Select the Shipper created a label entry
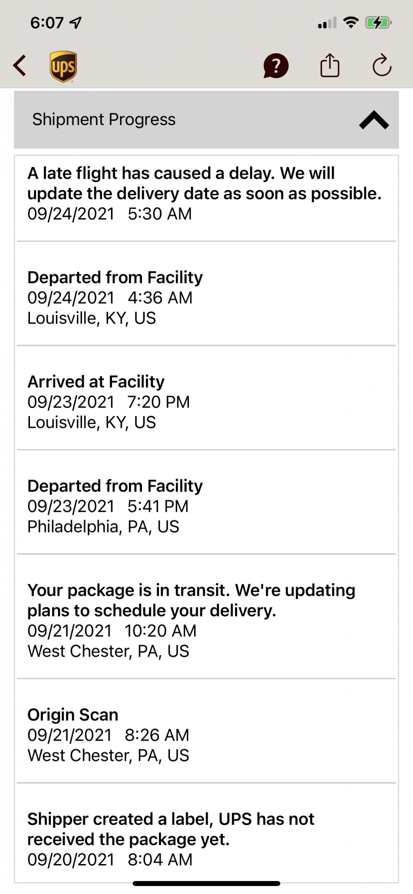Viewport: 413px width, 894px height. point(206,833)
